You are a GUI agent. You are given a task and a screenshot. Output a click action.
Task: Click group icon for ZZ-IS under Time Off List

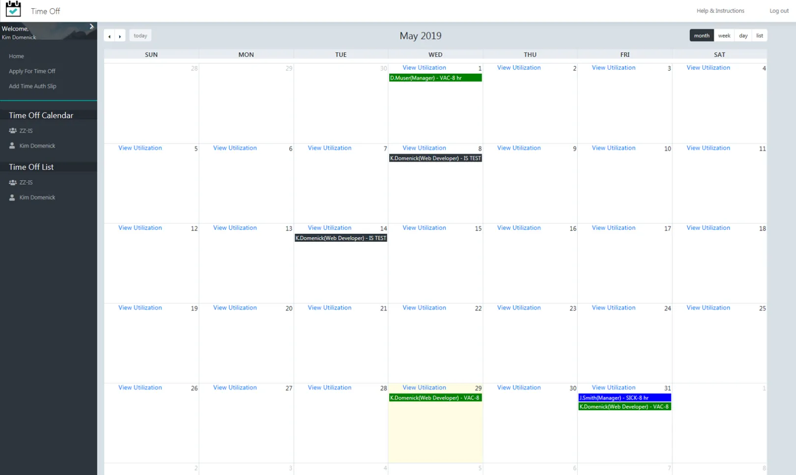pyautogui.click(x=13, y=182)
